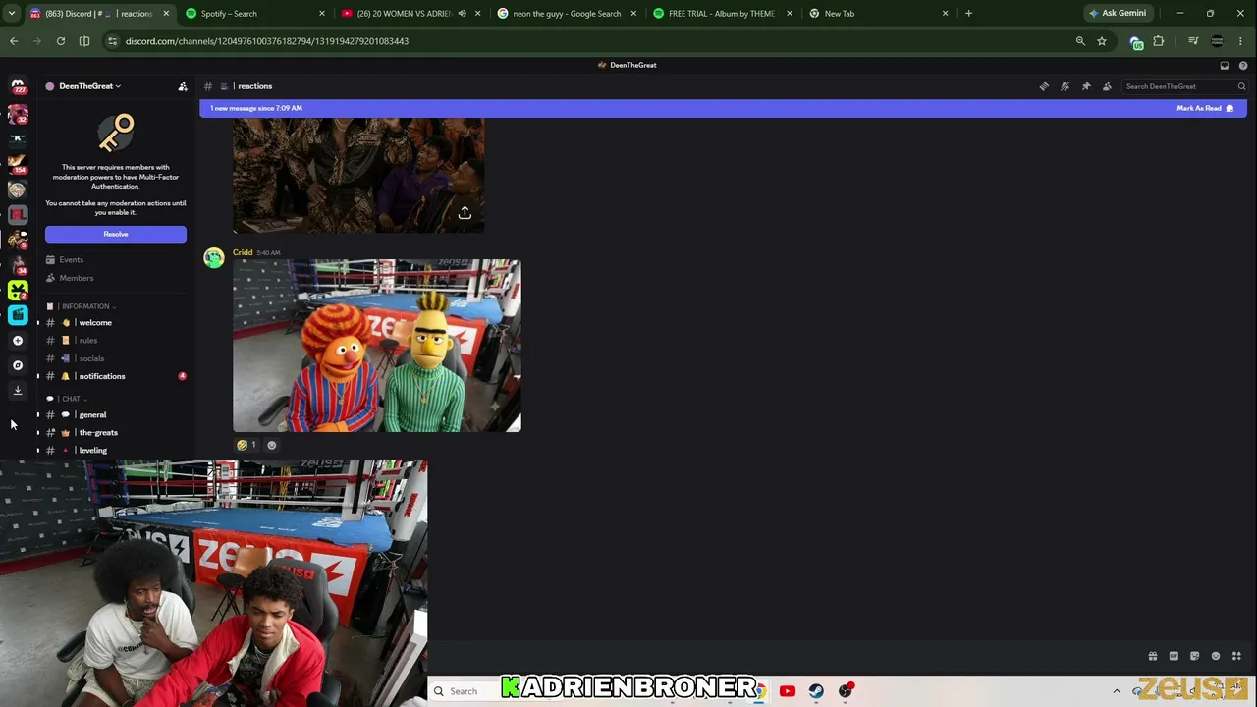The image size is (1257, 707).
Task: Open the welcome channel
Action: (116, 323)
